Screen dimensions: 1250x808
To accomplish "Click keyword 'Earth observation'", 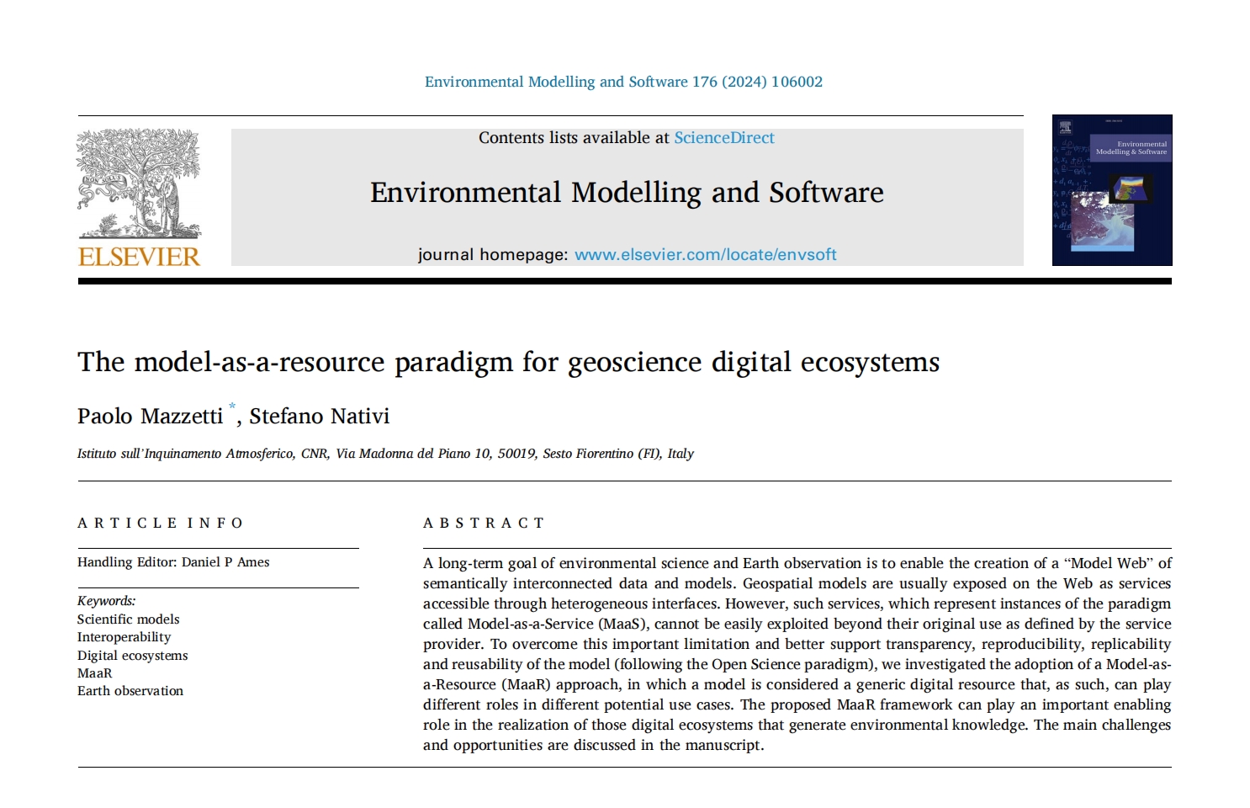I will click(x=130, y=691).
